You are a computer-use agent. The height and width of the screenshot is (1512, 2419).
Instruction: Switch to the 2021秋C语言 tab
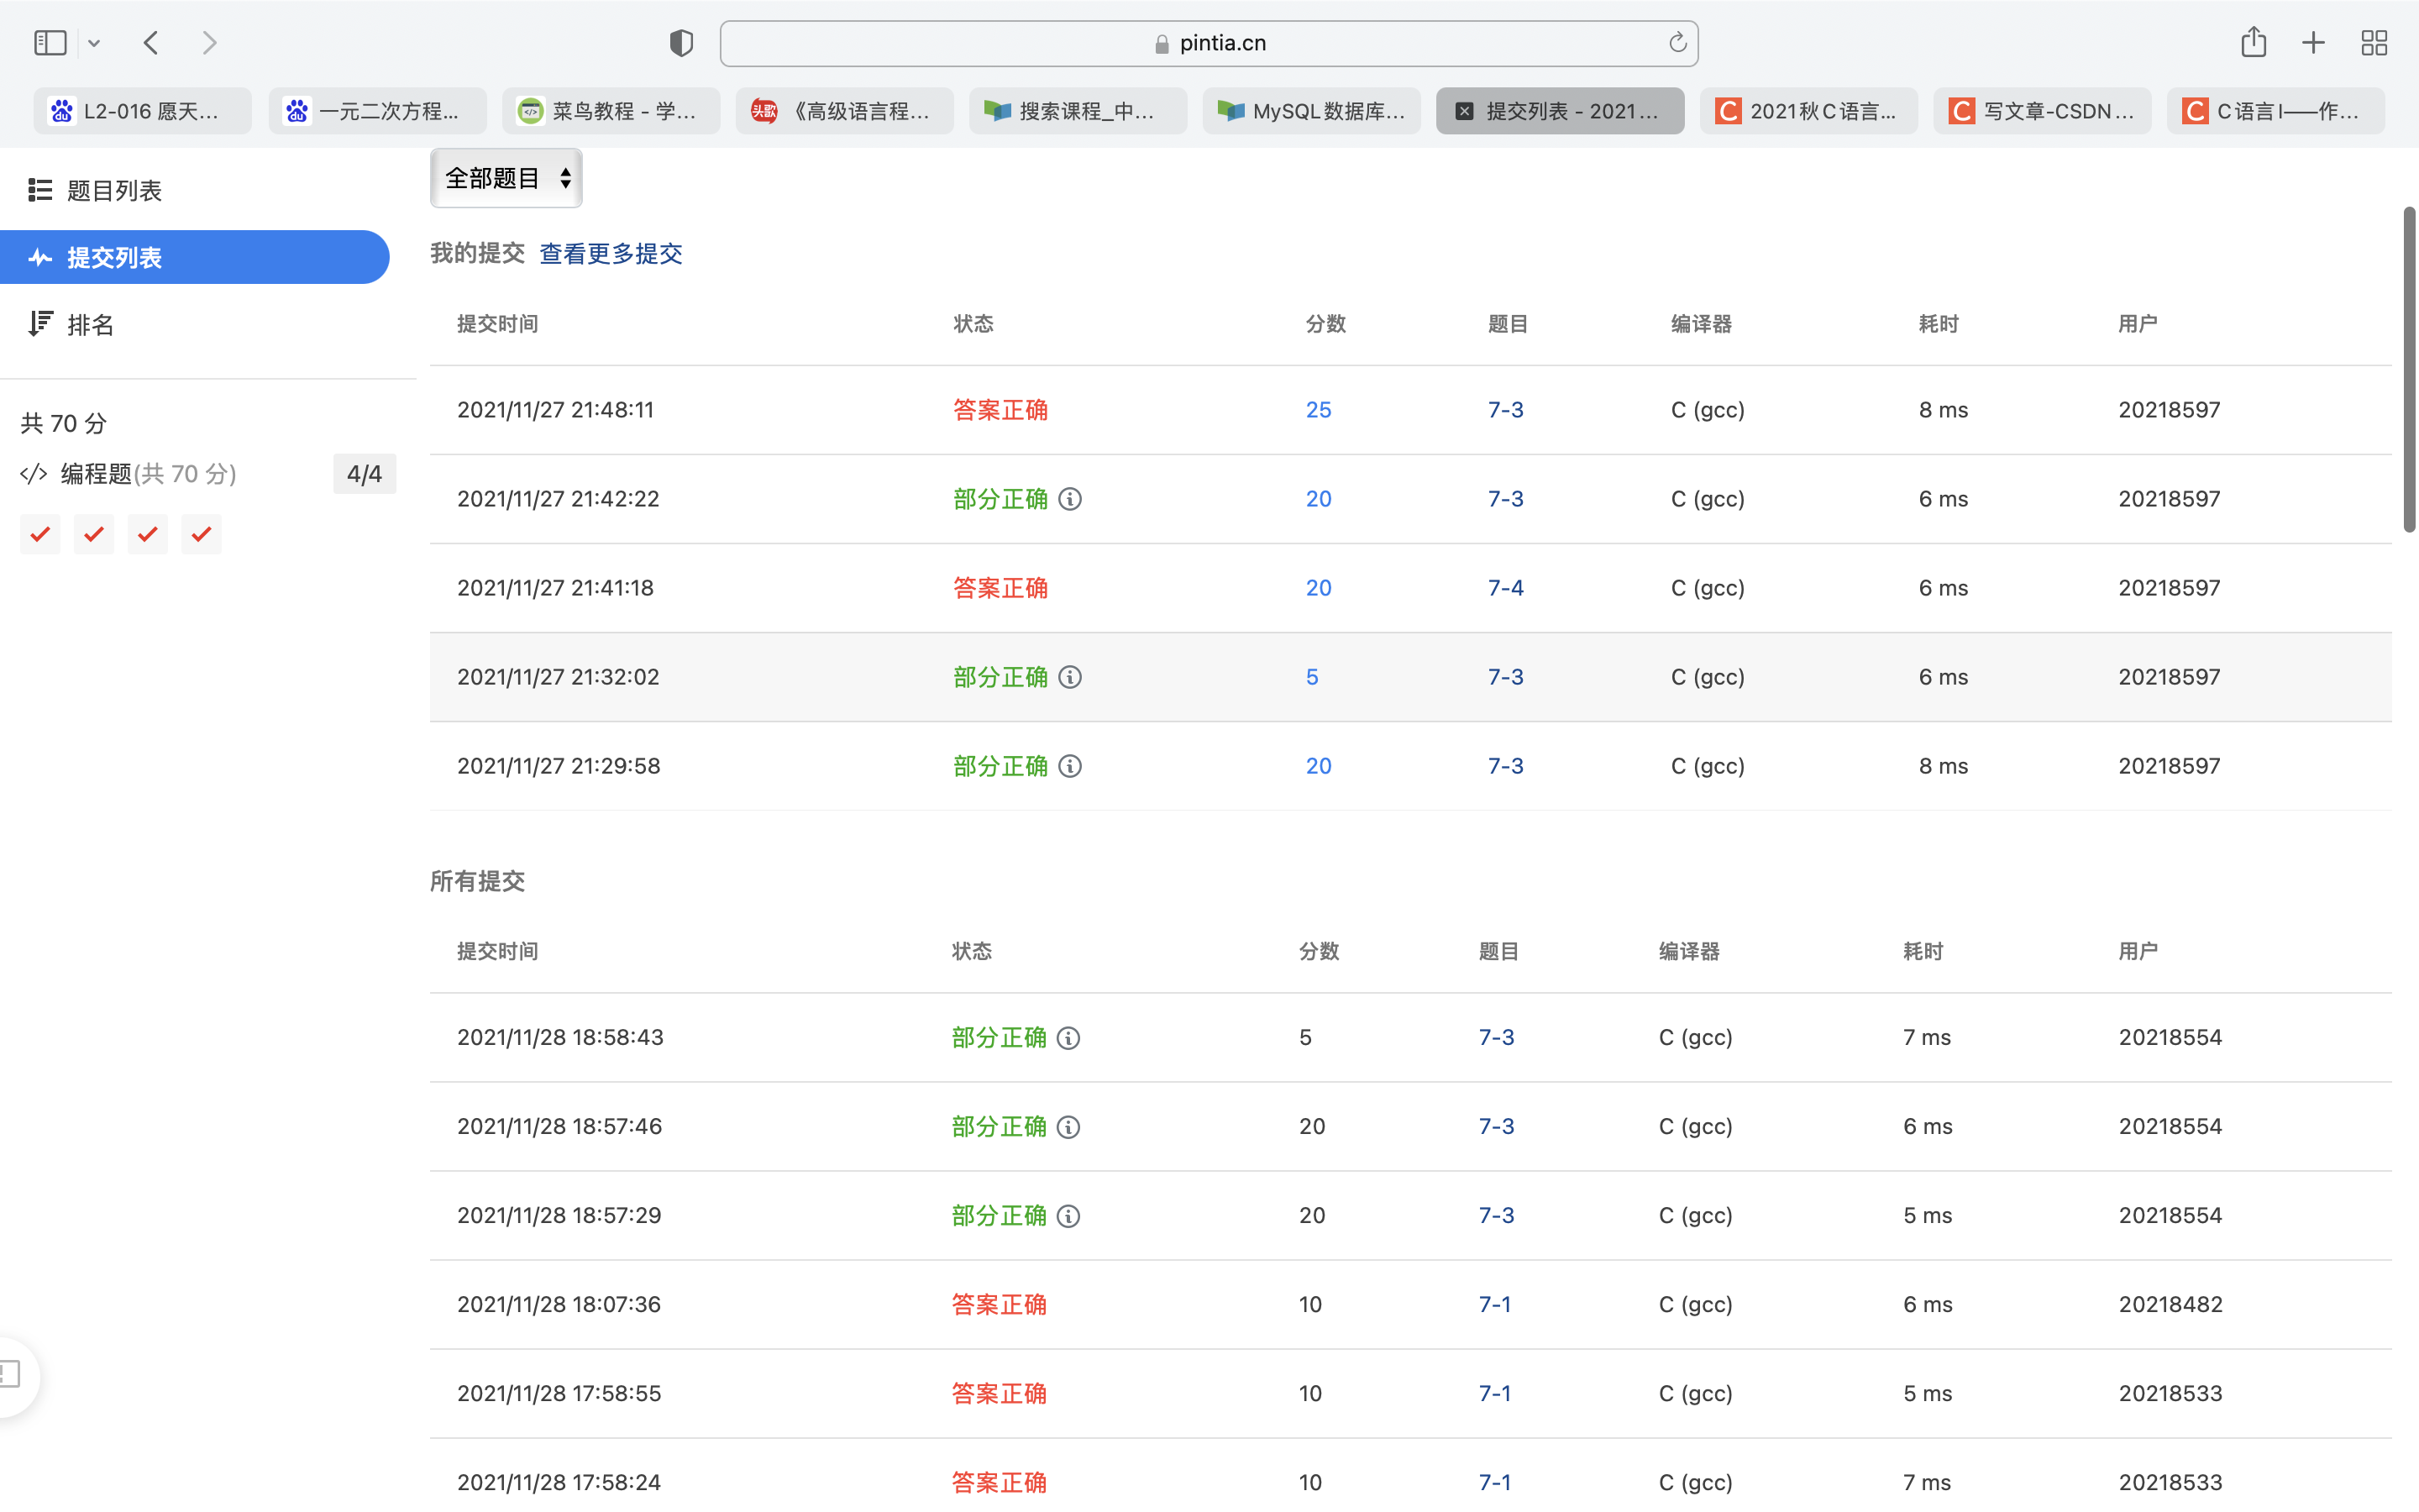pos(1808,111)
